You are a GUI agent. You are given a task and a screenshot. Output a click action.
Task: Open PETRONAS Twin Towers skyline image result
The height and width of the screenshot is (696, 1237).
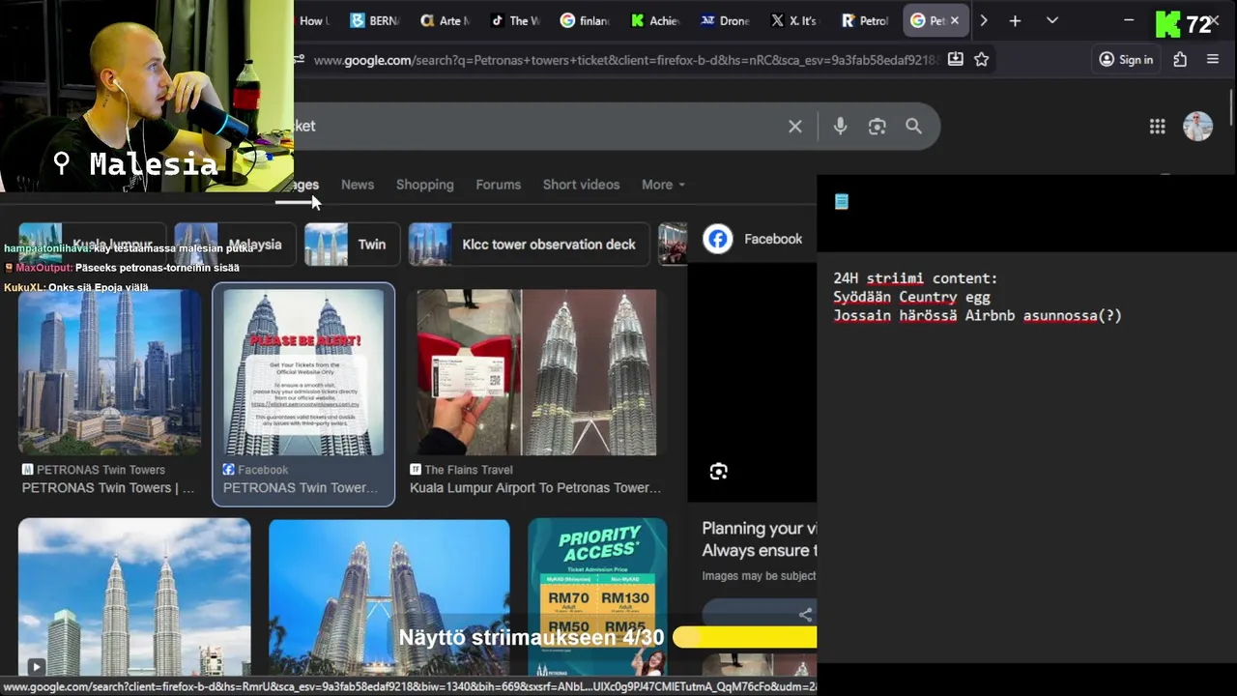pos(110,372)
